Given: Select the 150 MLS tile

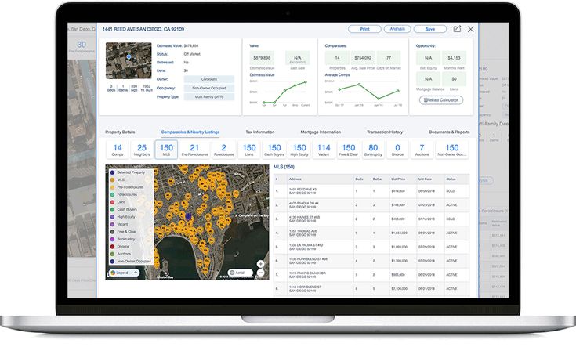Looking at the screenshot, I should pyautogui.click(x=166, y=150).
